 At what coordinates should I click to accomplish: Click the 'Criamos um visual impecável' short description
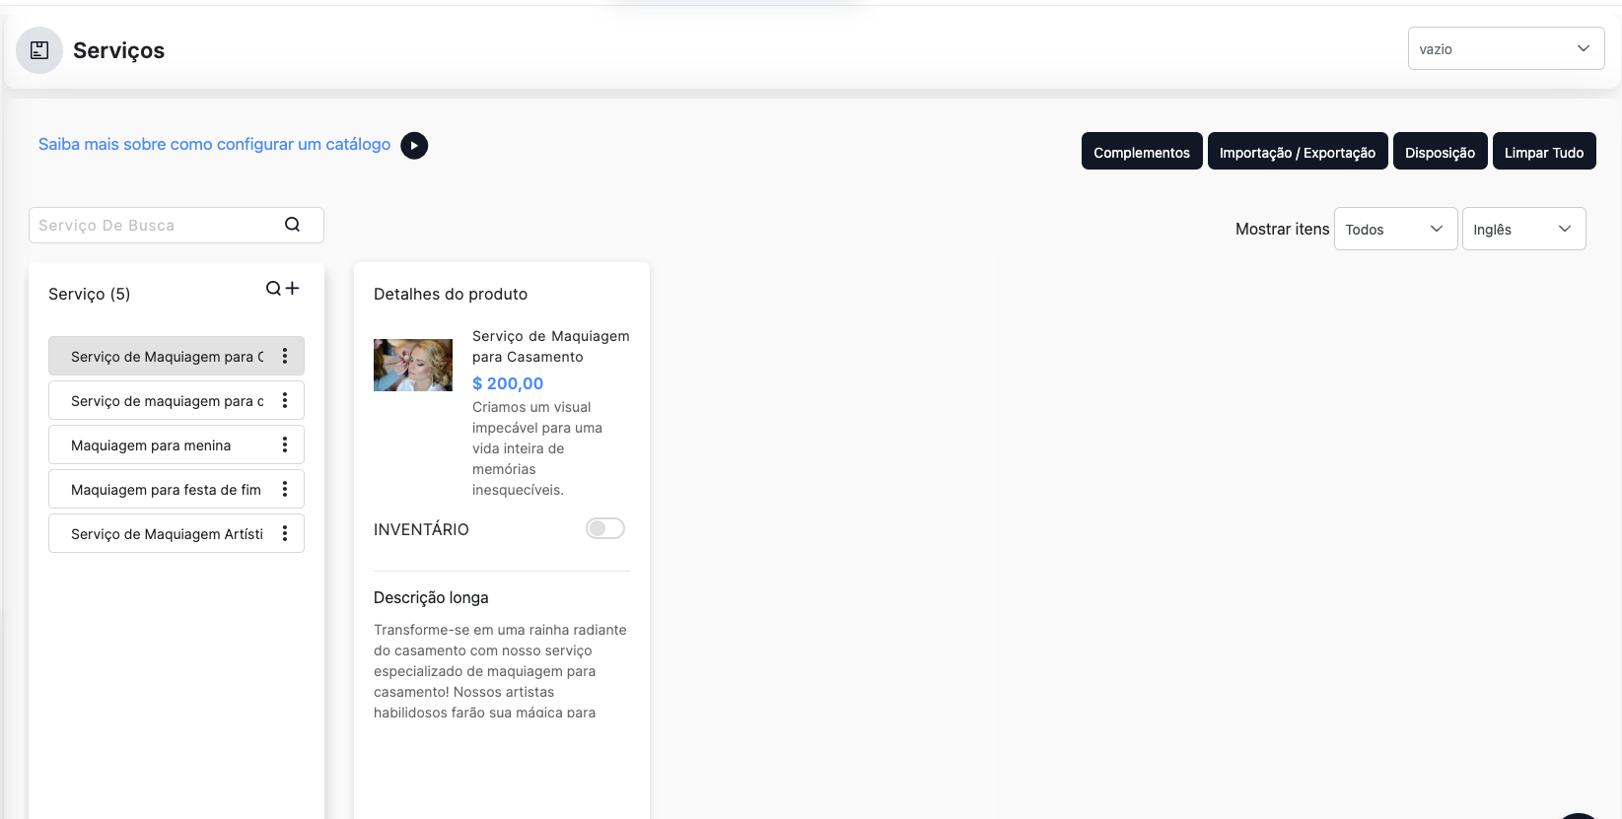[537, 448]
